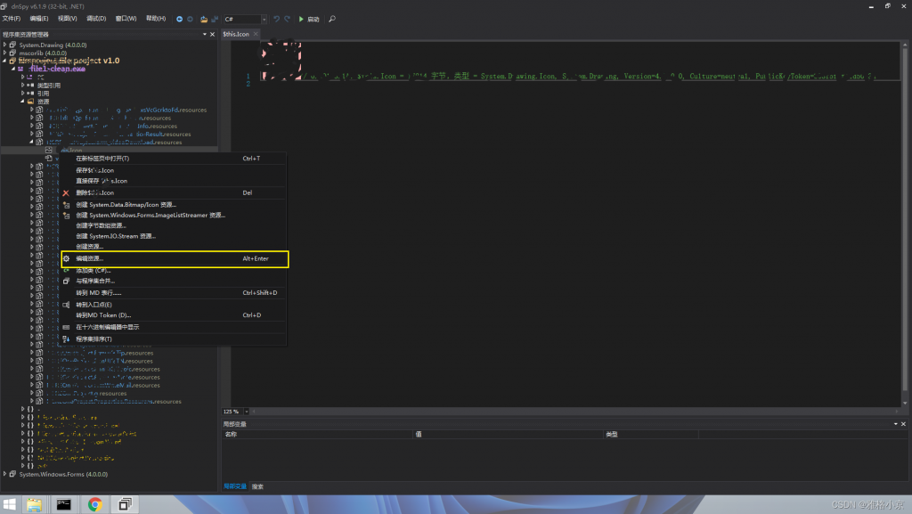Click the gear icon beside 编辑资源
This screenshot has height=514, width=912.
click(66, 258)
